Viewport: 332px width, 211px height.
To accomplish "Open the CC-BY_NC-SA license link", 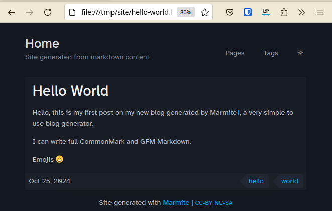I will click(213, 203).
